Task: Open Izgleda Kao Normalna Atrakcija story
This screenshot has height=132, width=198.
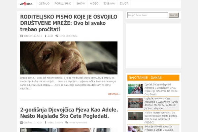Action: [x=161, y=103]
